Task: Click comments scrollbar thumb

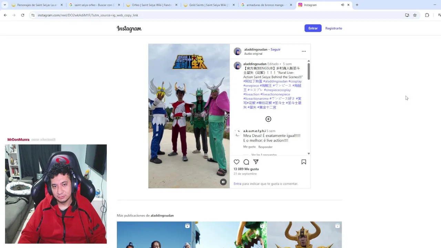Action: click(x=309, y=71)
